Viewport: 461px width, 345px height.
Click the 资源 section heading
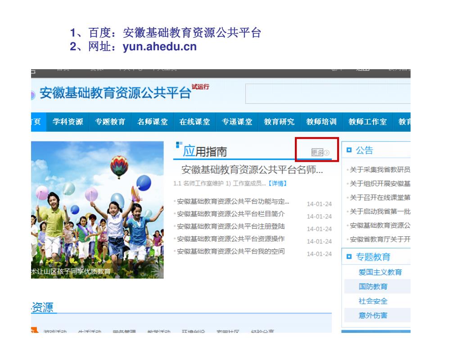click(x=43, y=307)
